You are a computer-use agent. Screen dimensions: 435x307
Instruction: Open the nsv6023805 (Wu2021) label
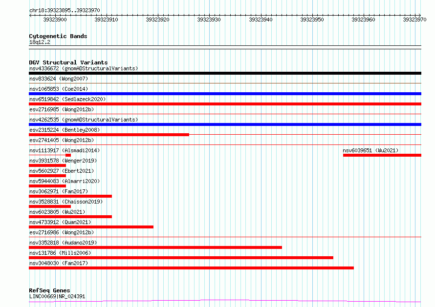57,212
